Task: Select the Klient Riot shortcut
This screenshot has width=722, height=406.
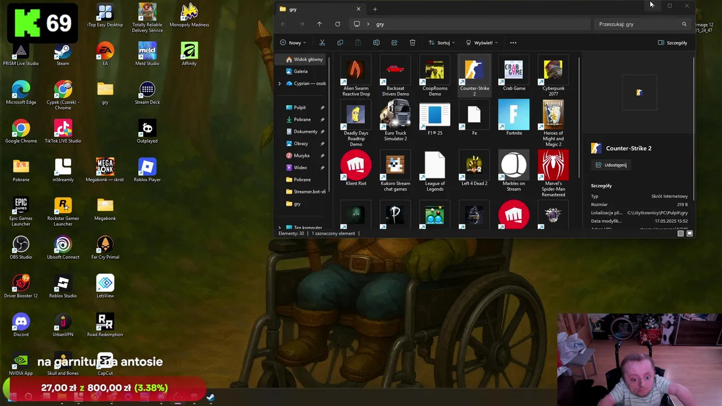Action: pos(356,169)
